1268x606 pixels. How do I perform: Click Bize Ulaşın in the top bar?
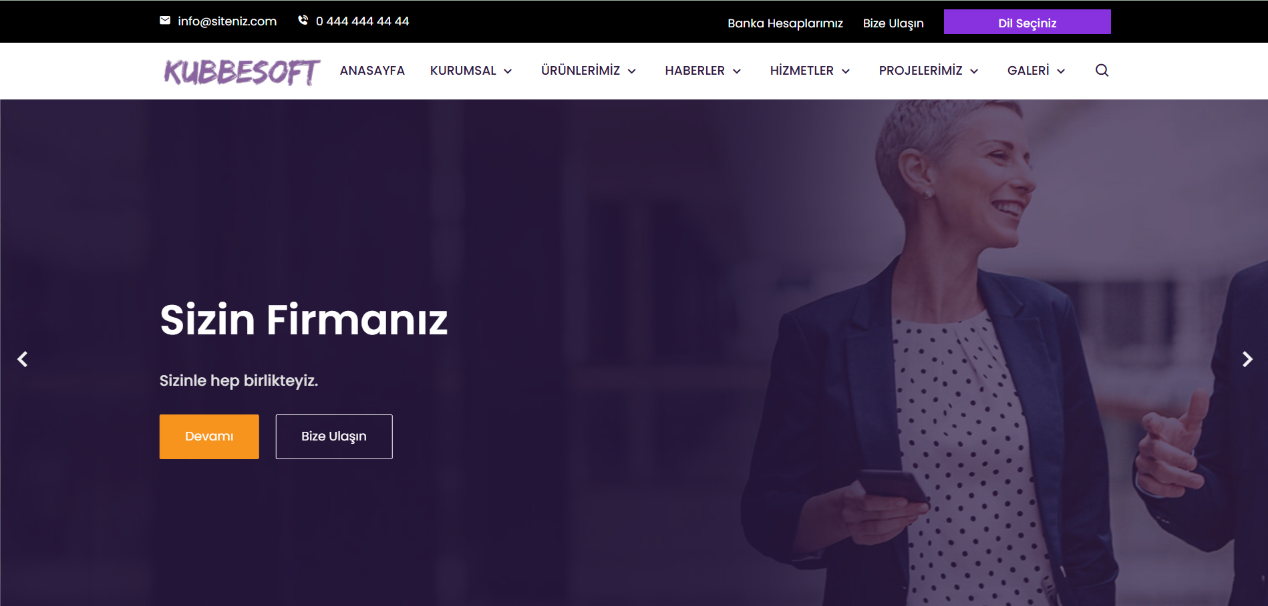click(893, 23)
